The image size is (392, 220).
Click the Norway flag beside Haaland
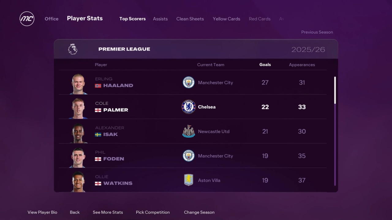click(x=98, y=86)
